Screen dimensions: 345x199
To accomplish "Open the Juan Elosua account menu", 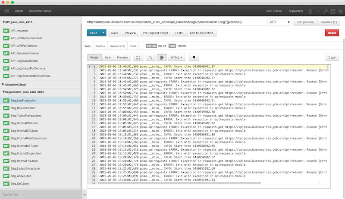I will pyautogui.click(x=273, y=11).
